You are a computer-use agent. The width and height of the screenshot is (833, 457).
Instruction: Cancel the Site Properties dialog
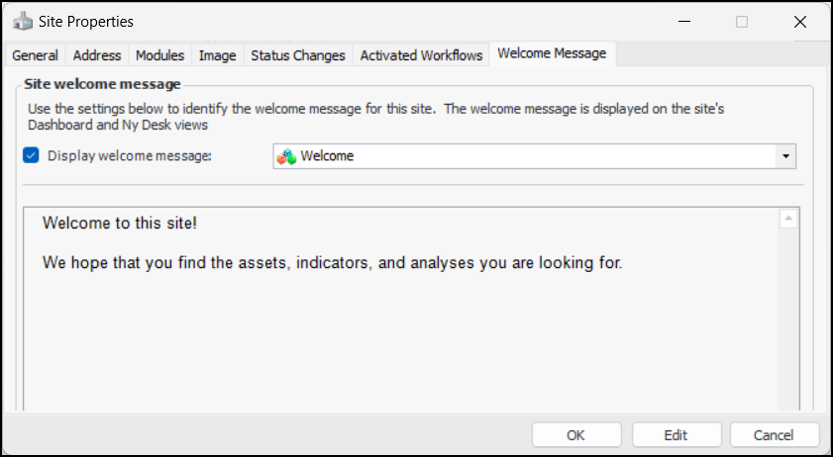pyautogui.click(x=774, y=435)
